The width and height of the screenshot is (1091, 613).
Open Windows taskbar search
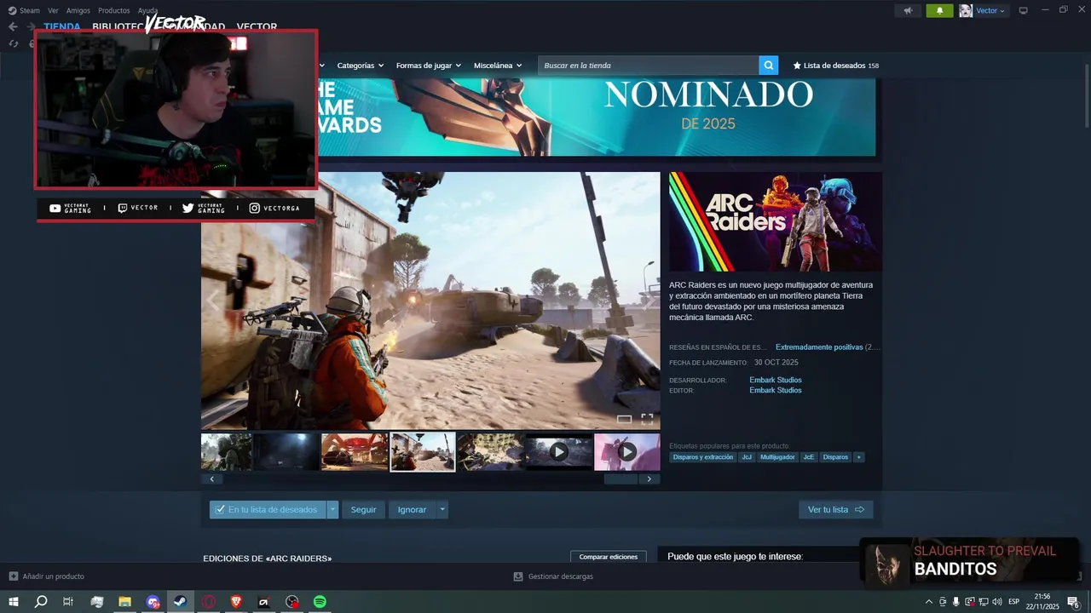[40, 602]
